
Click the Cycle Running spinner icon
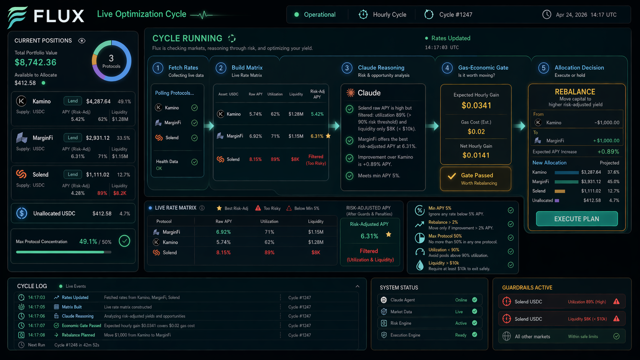pyautogui.click(x=232, y=38)
